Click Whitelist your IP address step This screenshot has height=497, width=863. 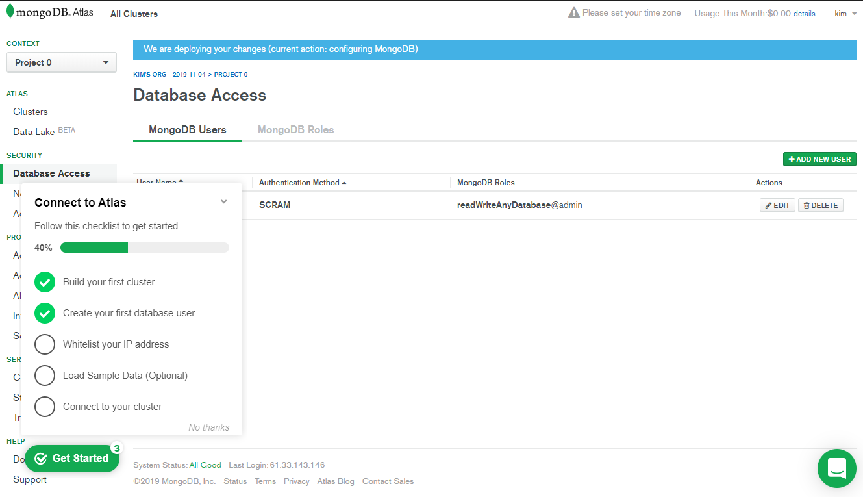click(116, 344)
